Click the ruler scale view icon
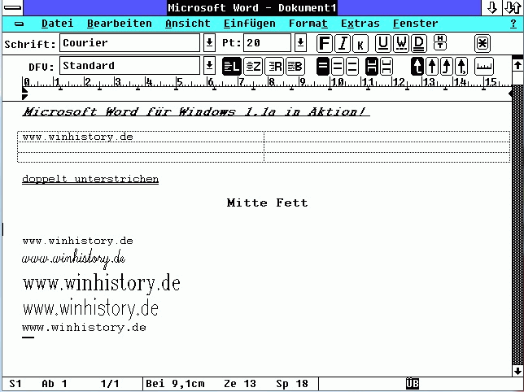This screenshot has height=392, width=524. (x=483, y=66)
